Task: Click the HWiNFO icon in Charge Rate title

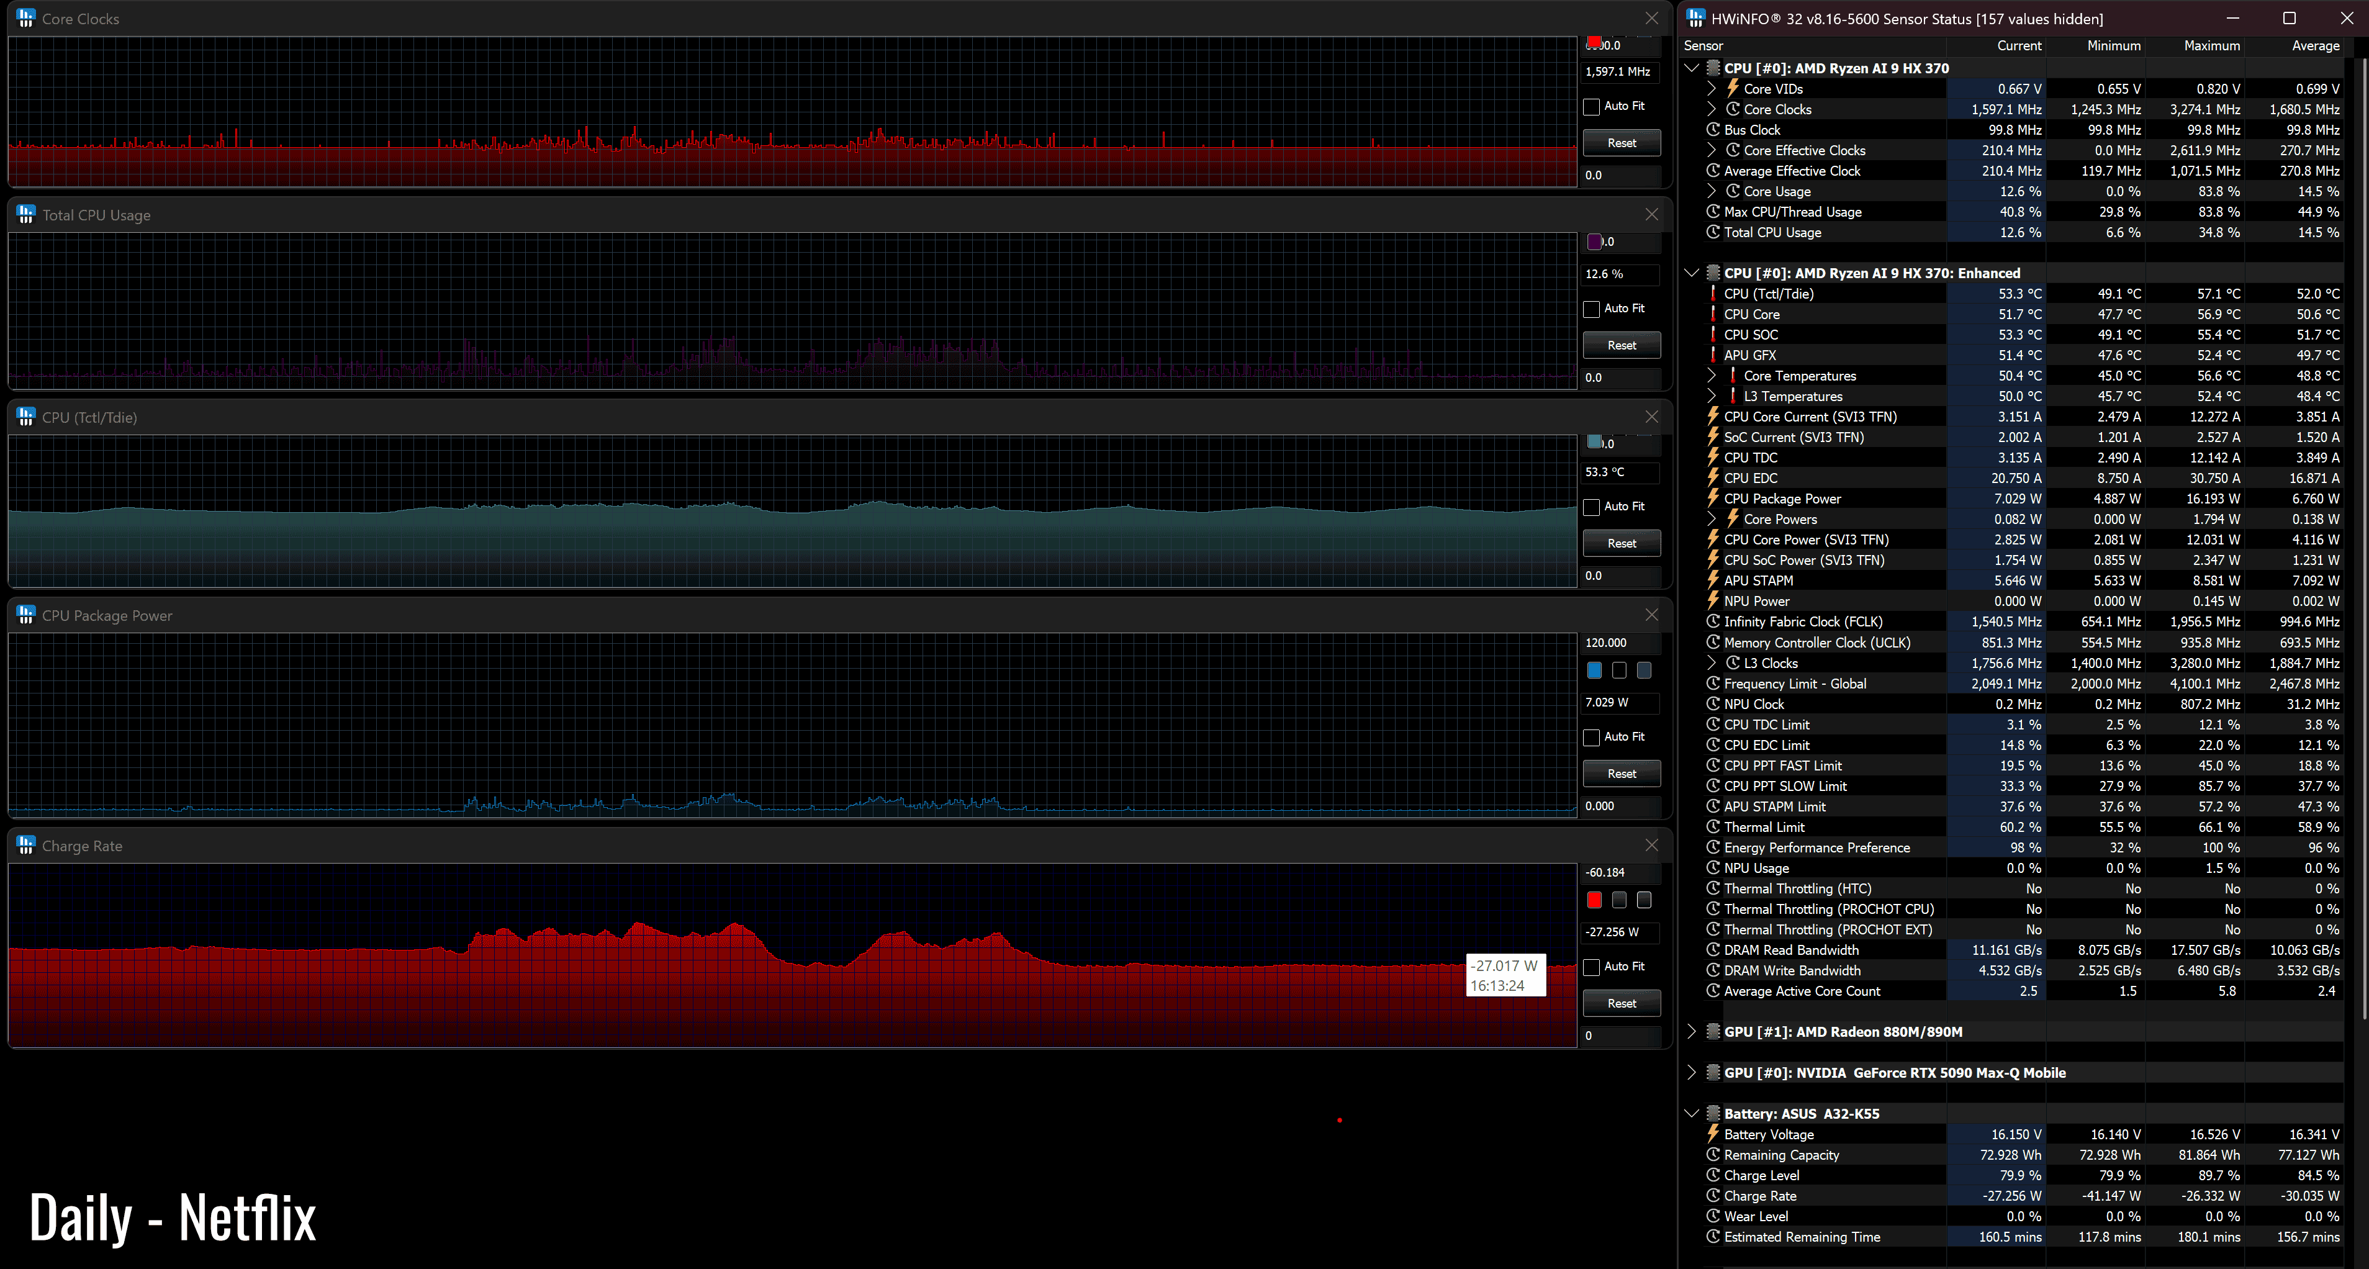Action: 25,845
